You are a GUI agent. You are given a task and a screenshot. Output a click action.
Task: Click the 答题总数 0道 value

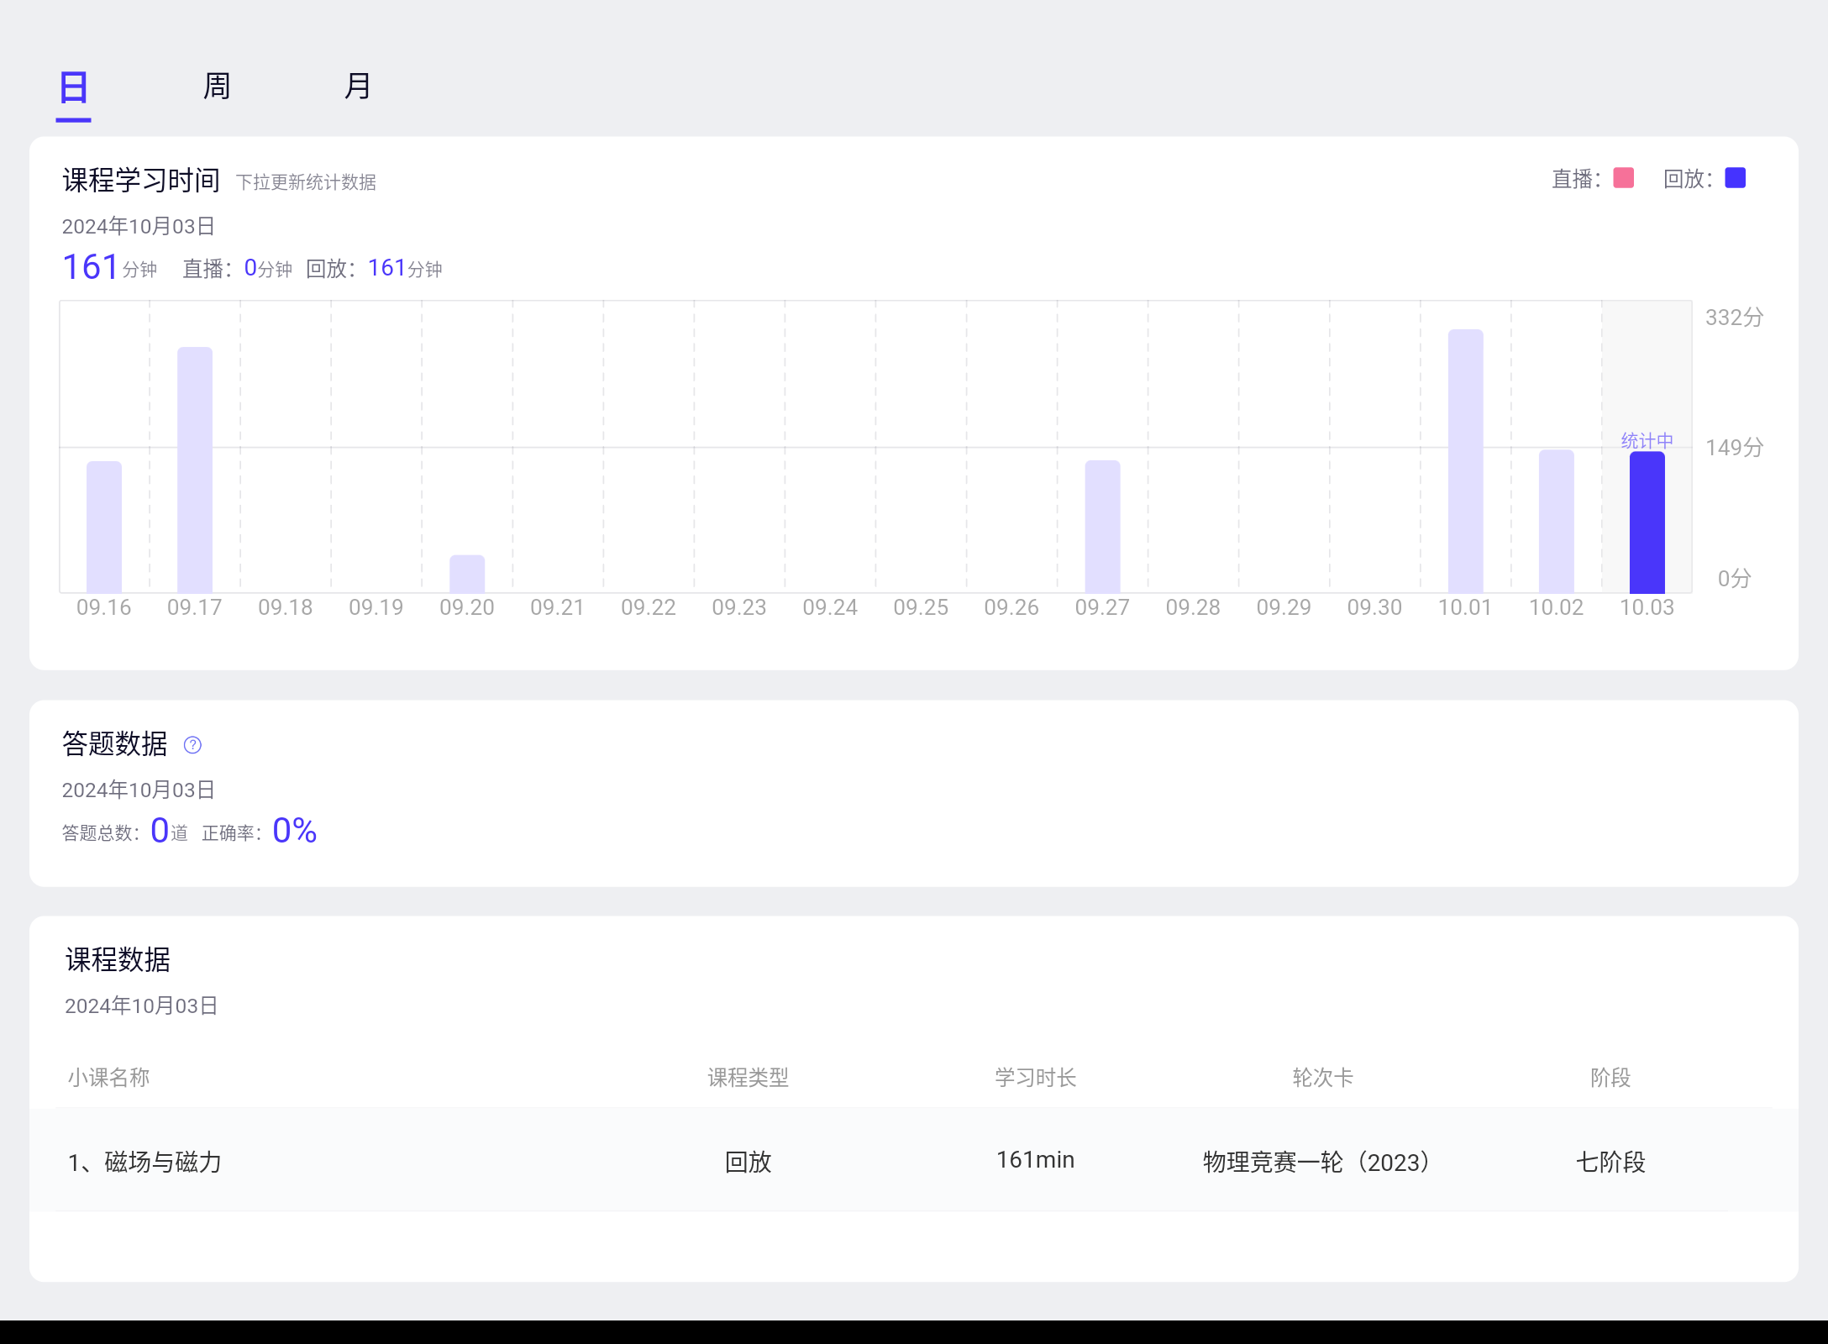coord(125,832)
